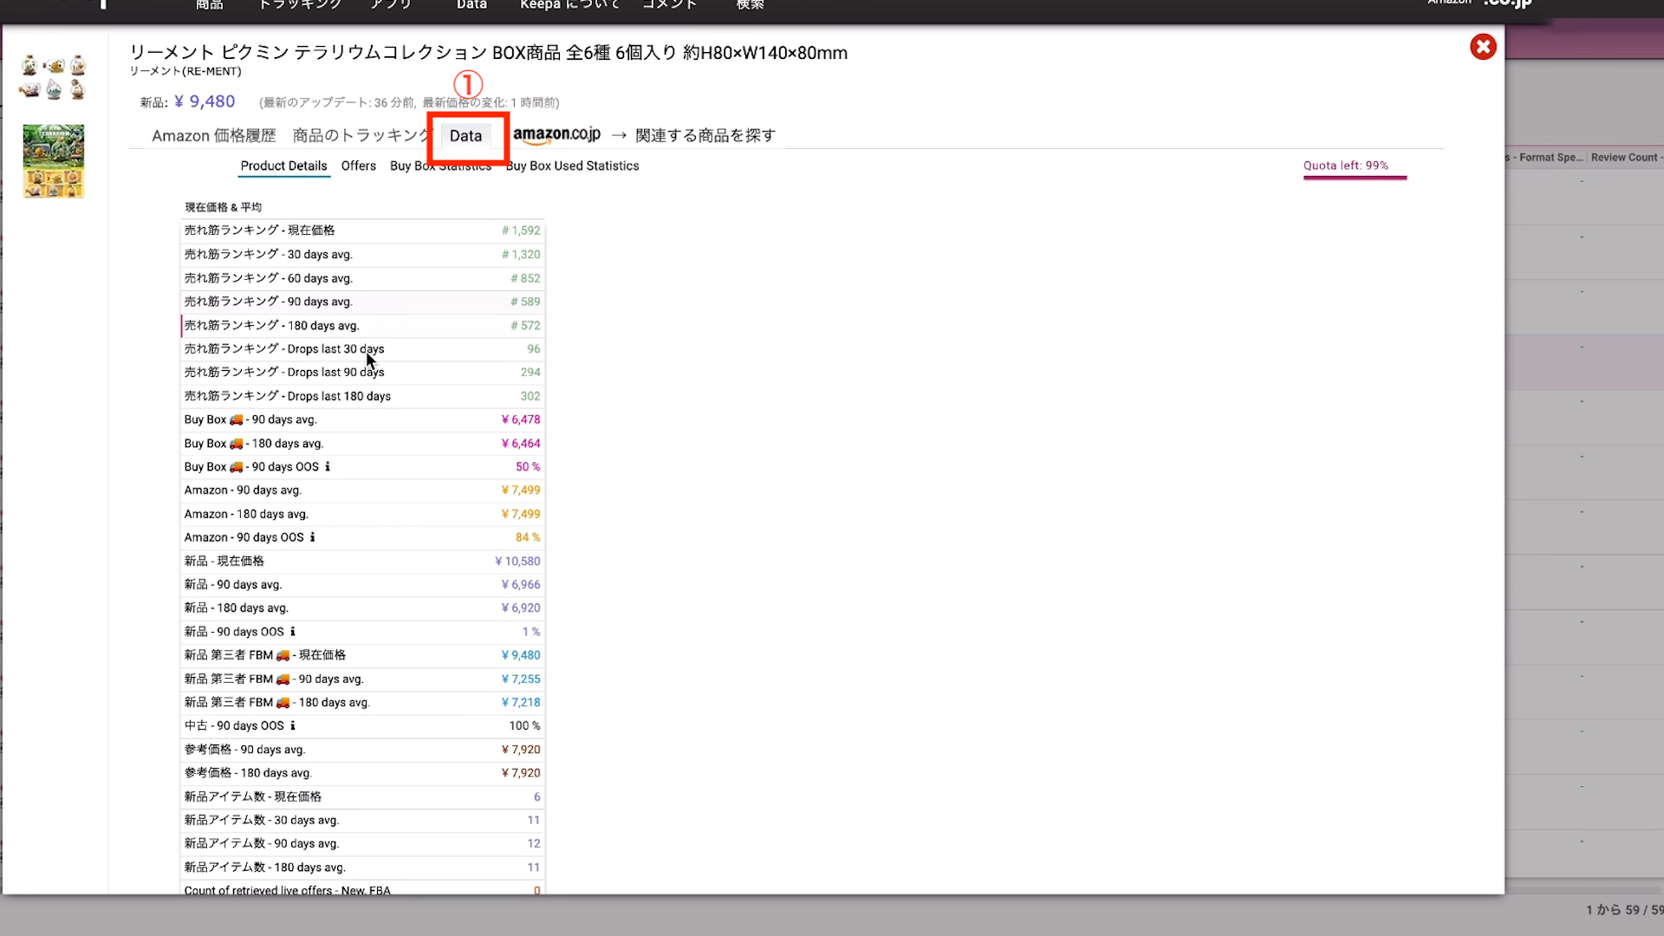Click the 関連する商品を探す link
The image size is (1664, 936).
(705, 136)
